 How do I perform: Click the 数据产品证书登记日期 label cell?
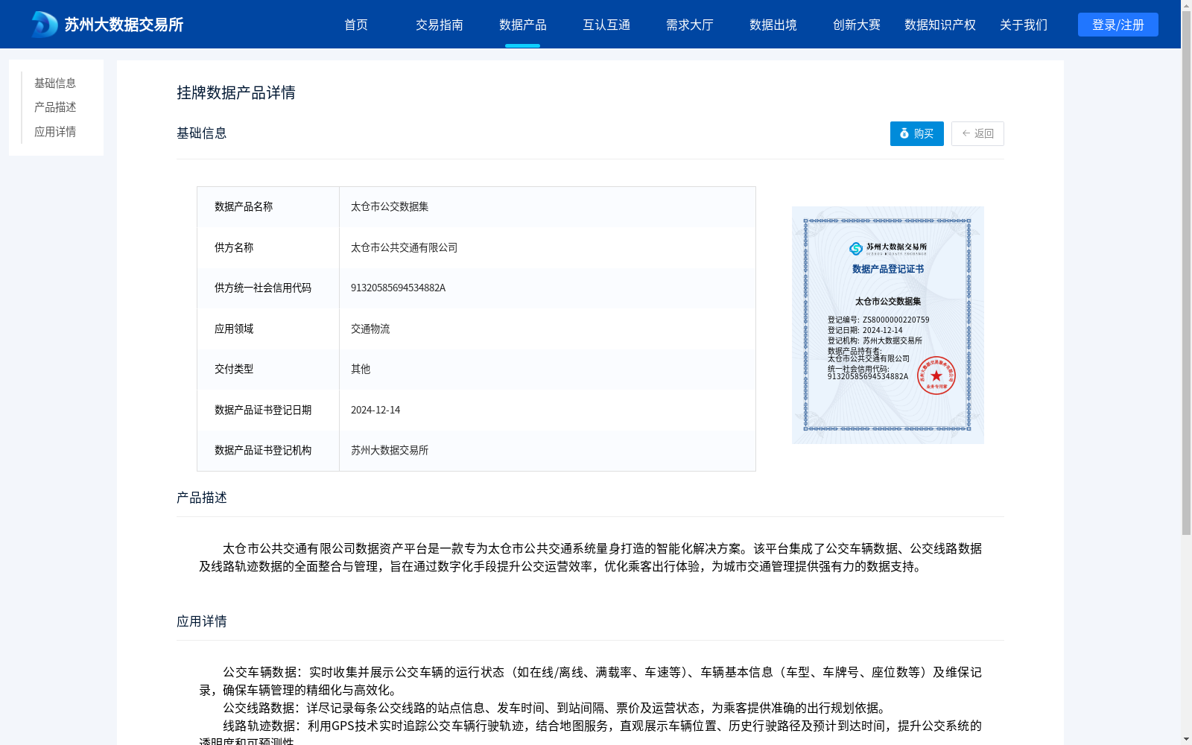click(268, 410)
